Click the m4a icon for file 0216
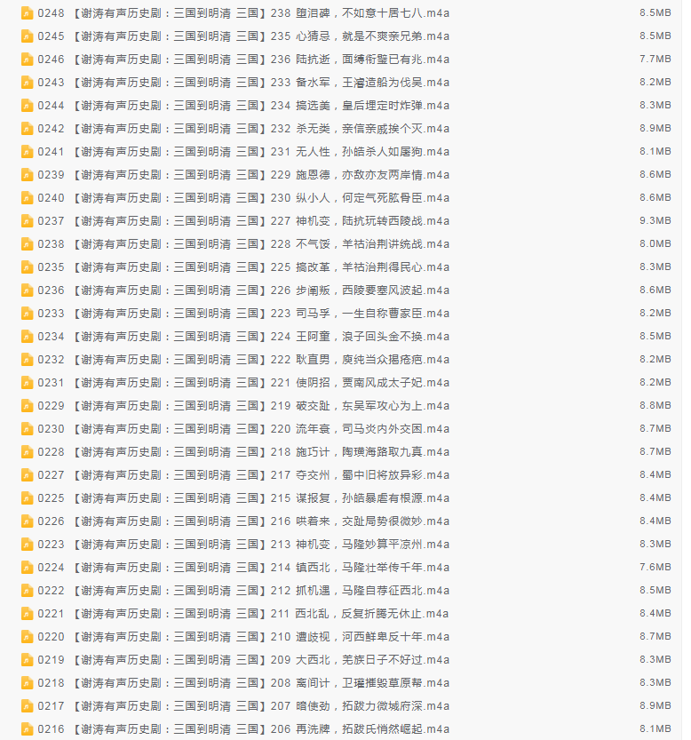Viewport: 691px width, 740px height. [x=27, y=729]
